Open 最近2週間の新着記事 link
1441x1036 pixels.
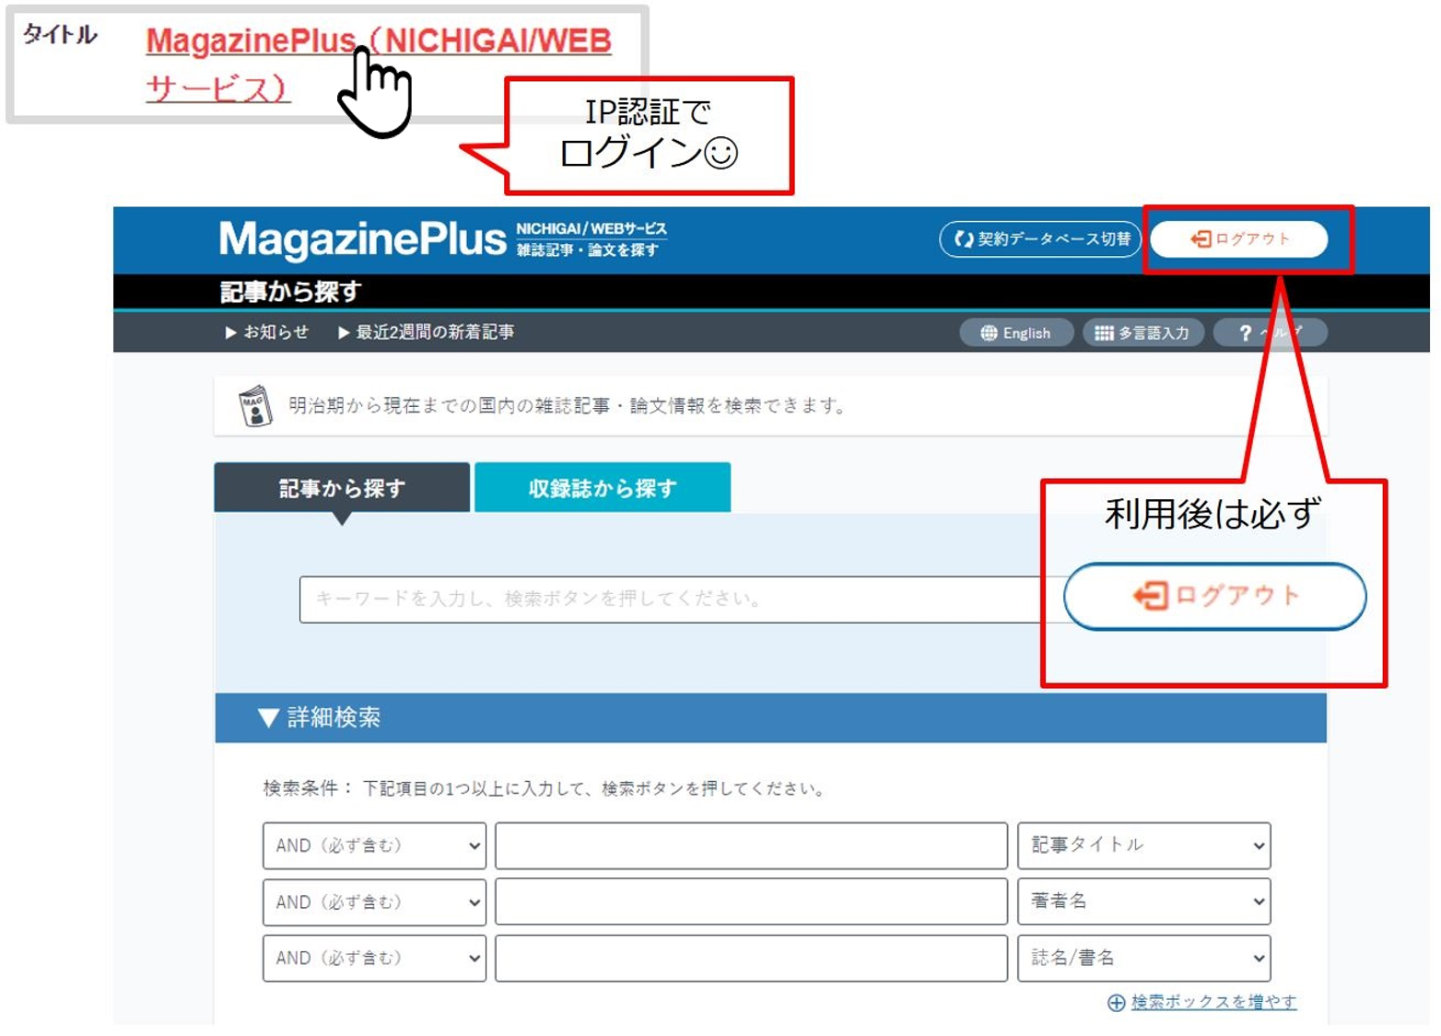[426, 332]
